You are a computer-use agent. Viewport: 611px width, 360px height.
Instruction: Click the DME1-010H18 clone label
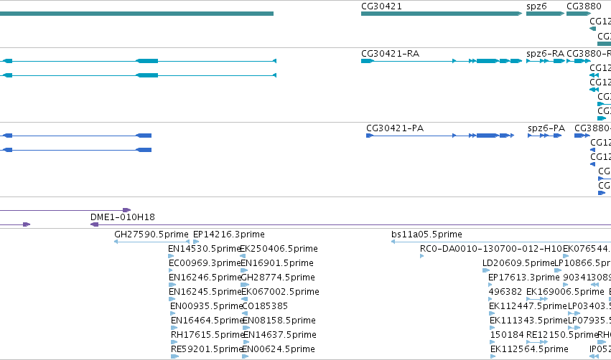[x=122, y=217]
